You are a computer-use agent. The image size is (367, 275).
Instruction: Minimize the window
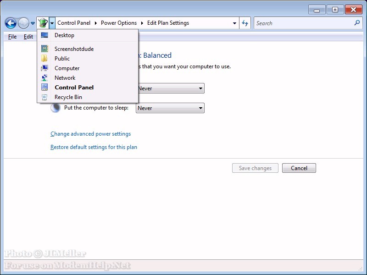pyautogui.click(x=317, y=10)
